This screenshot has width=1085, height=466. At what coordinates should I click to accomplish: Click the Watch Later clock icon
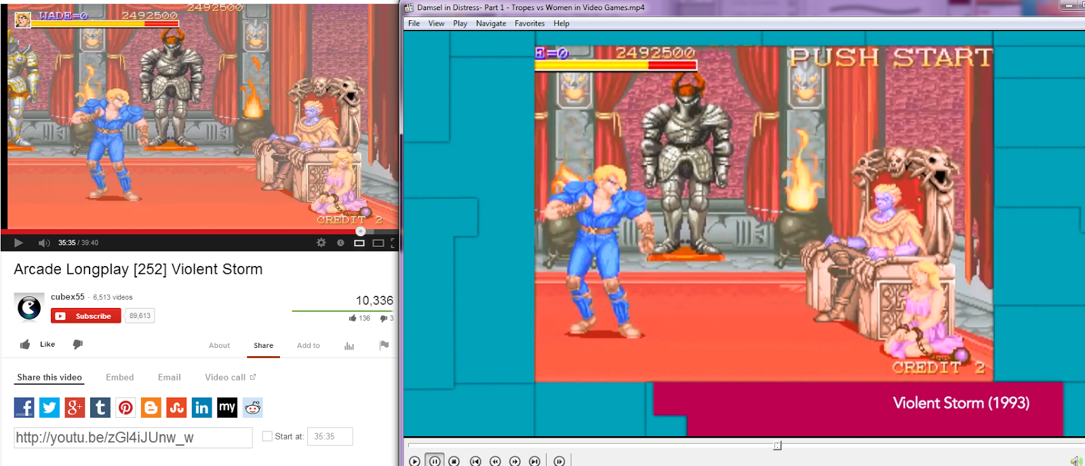340,243
